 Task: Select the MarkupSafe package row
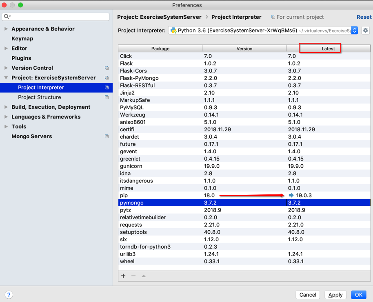pos(244,100)
